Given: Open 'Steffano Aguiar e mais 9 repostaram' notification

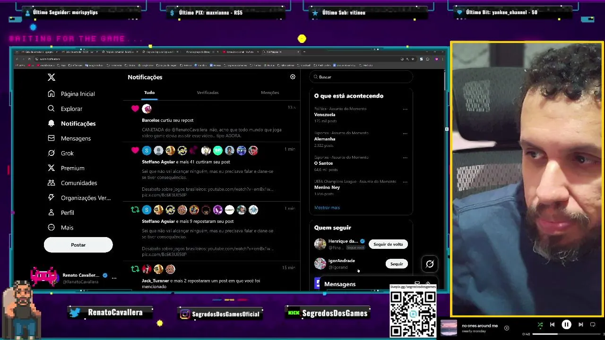Looking at the screenshot, I should 211,231.
